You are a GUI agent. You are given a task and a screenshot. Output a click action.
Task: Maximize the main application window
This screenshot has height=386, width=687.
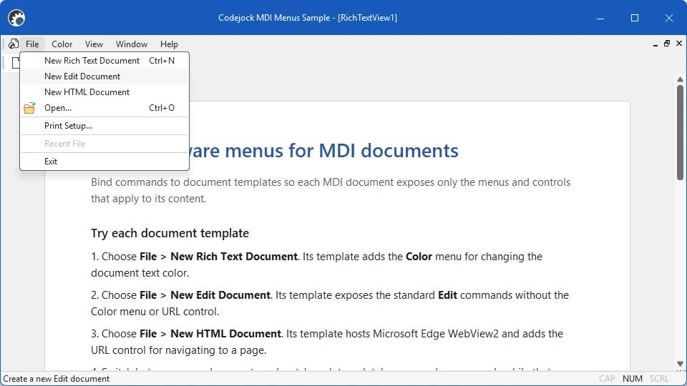(x=635, y=18)
